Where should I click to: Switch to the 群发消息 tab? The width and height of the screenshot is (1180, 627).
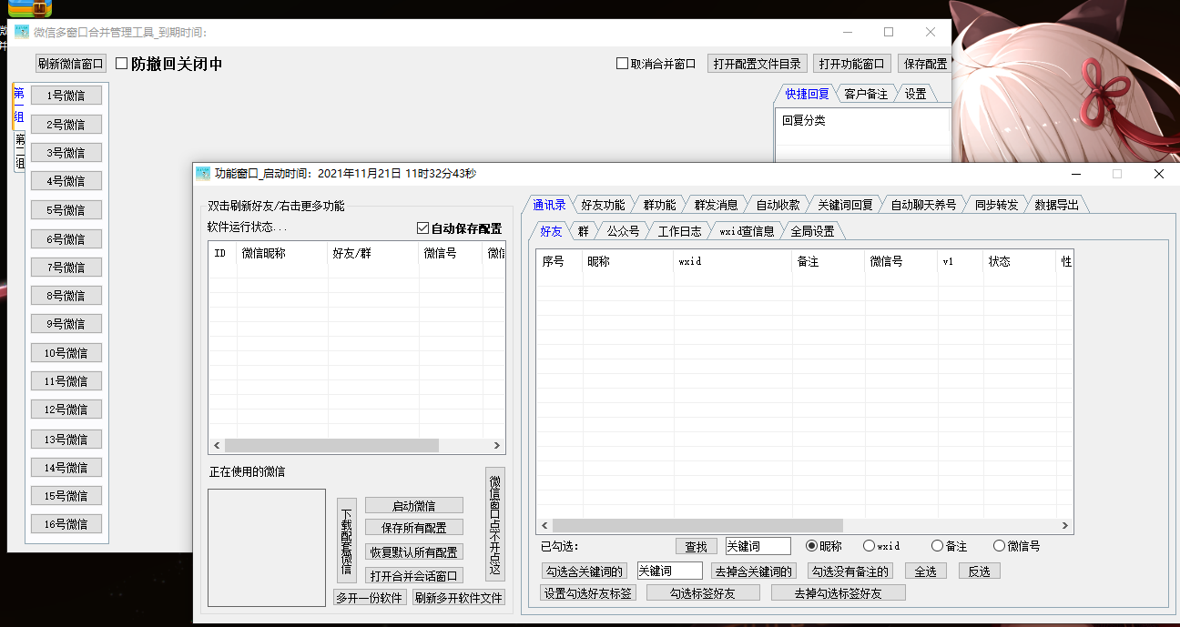point(716,205)
